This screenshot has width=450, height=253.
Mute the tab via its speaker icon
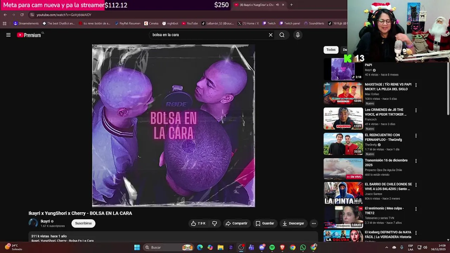click(277, 5)
